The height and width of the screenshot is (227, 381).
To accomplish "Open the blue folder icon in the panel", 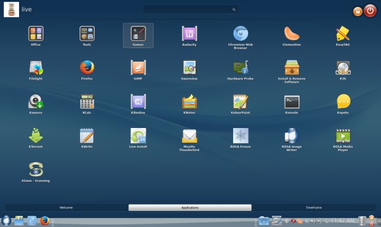I will pyautogui.click(x=264, y=221).
